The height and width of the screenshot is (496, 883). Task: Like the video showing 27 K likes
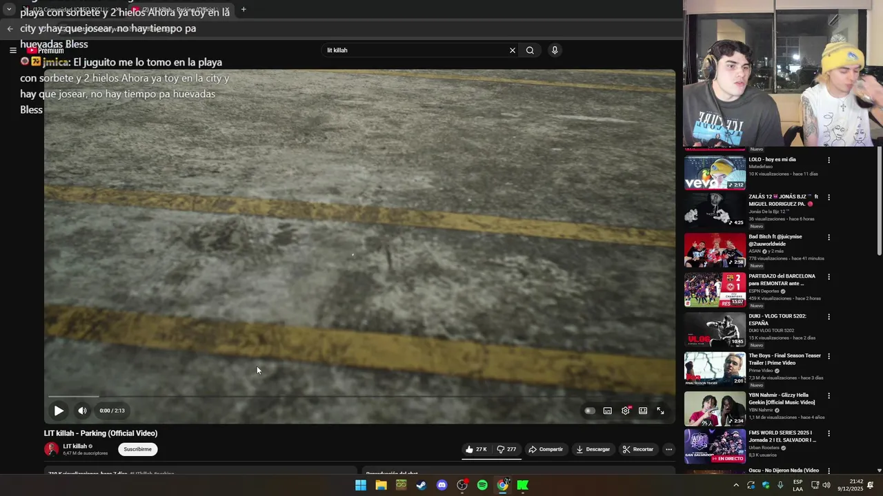pyautogui.click(x=476, y=449)
